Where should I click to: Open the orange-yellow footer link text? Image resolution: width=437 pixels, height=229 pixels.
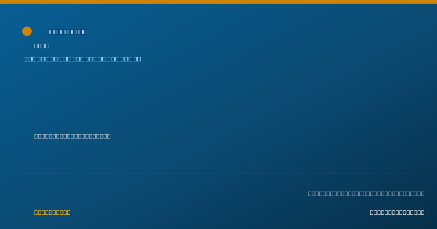click(x=52, y=212)
